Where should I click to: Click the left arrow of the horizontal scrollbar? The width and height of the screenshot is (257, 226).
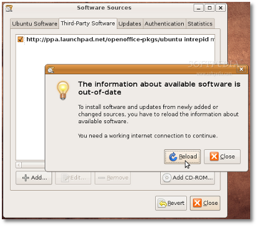coord(19,165)
